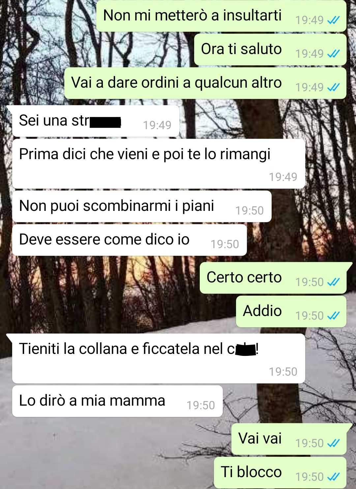The image size is (356, 489).
Task: Select 'Non puoi scombinarmi i piani' message
Action: pyautogui.click(x=142, y=206)
